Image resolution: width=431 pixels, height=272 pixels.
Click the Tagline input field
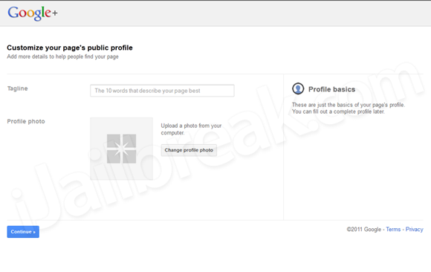pos(162,91)
